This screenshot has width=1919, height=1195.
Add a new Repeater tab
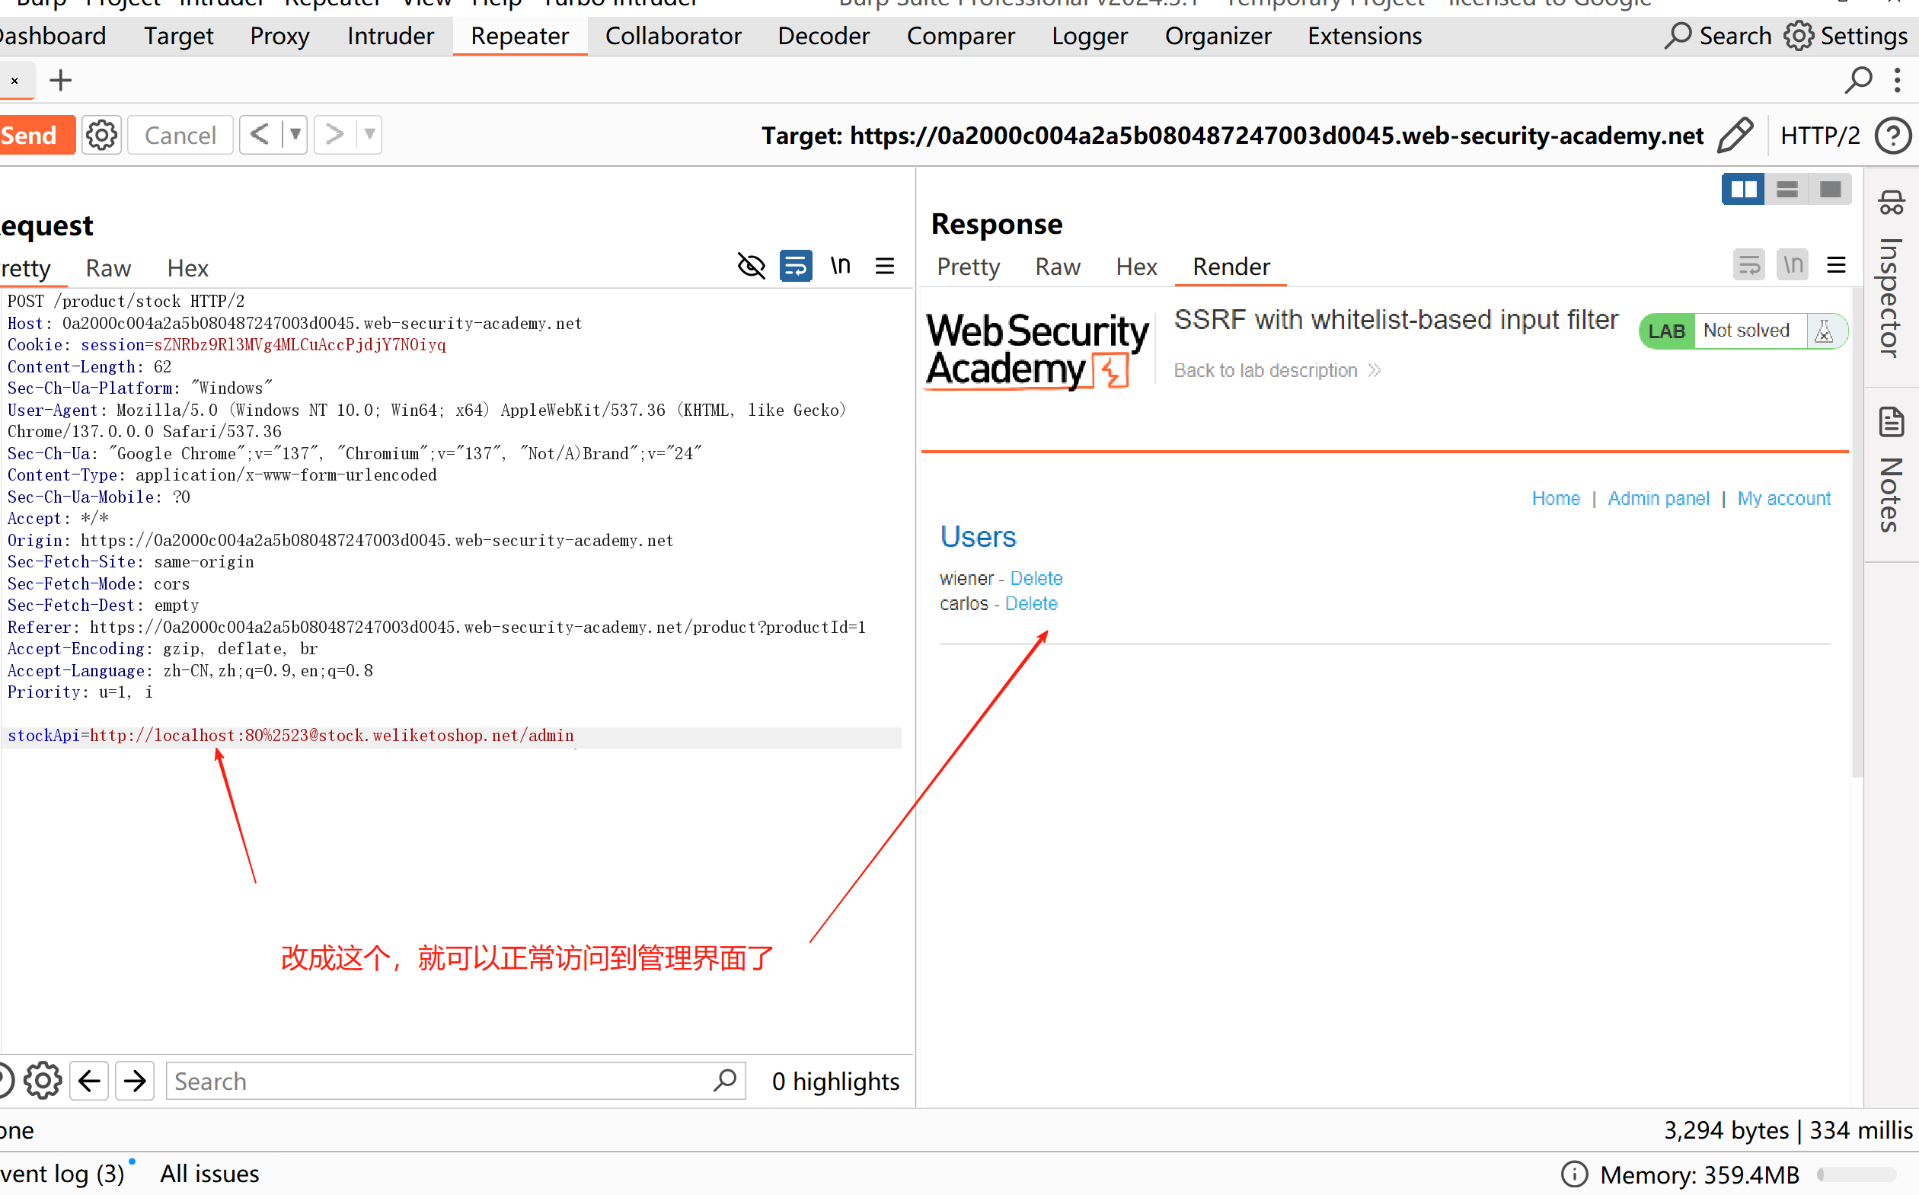[x=60, y=81]
